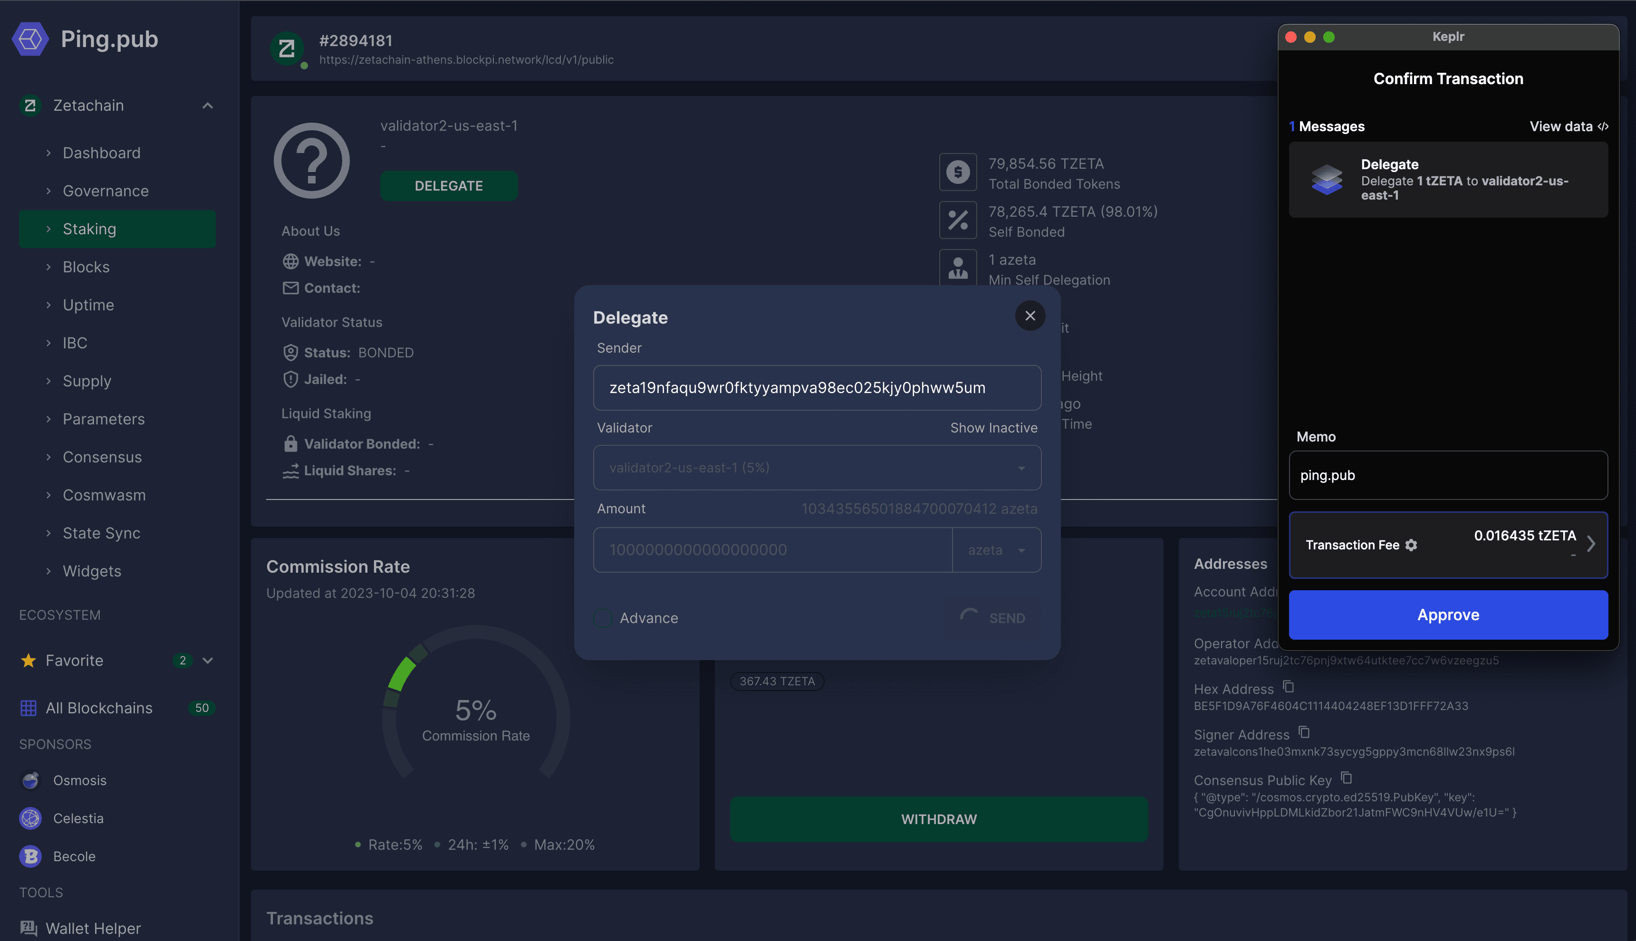Image resolution: width=1636 pixels, height=941 pixels.
Task: Open Wallet Helper tool icon
Action: coord(29,928)
